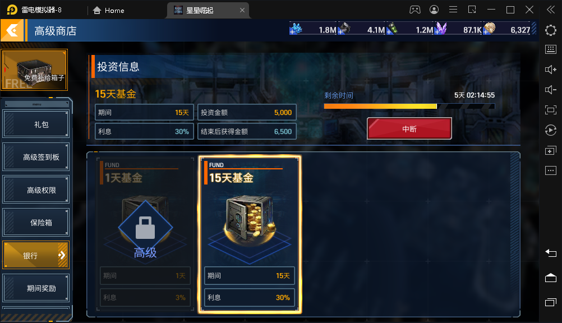This screenshot has width=562, height=323.
Task: Open the free supply box icon
Action: coord(34,70)
